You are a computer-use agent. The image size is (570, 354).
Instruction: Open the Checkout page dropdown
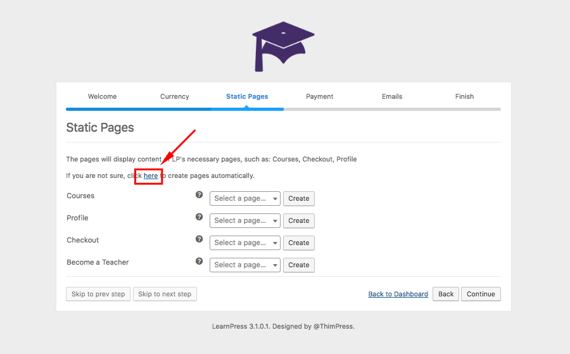[244, 243]
